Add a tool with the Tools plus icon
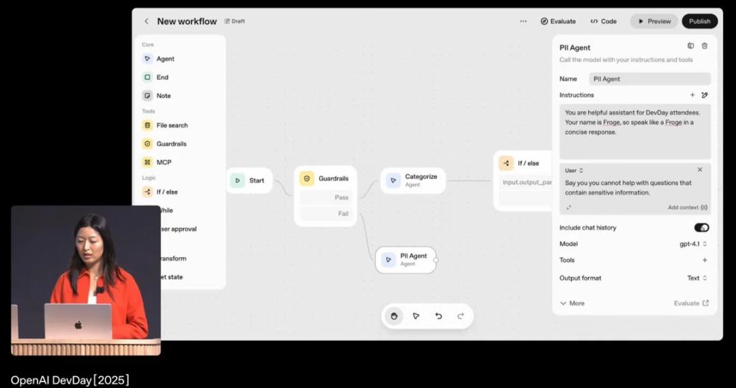 705,260
